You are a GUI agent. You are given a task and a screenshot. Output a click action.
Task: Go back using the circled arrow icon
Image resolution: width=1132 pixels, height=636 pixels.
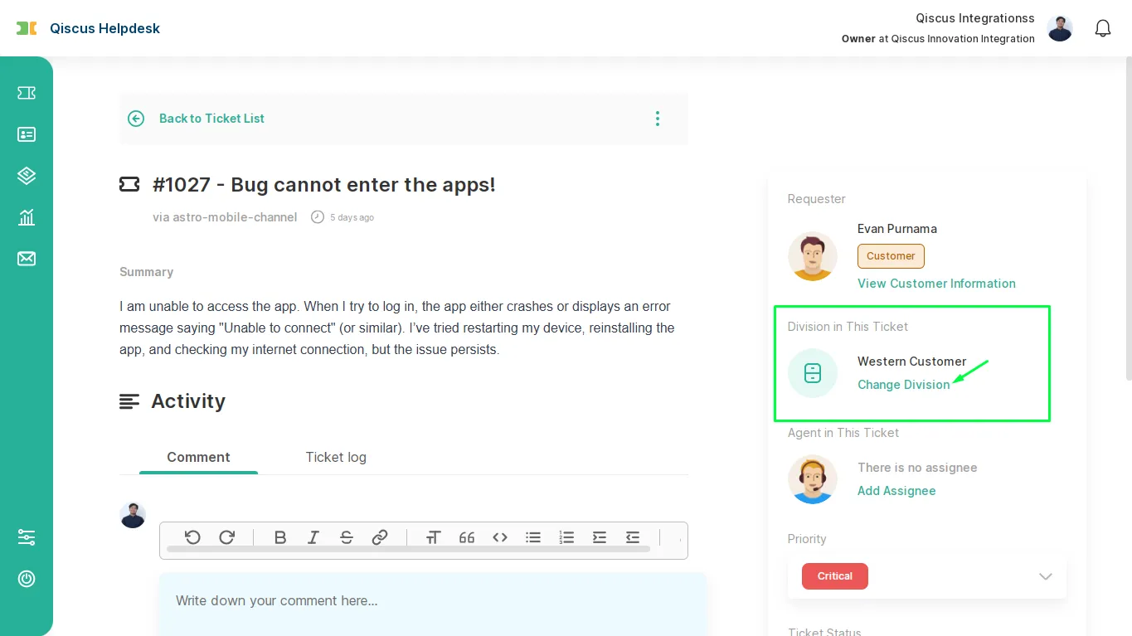[x=136, y=119]
